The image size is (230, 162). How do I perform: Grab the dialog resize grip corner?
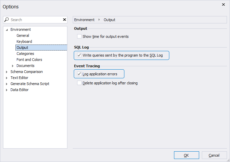[228, 160]
